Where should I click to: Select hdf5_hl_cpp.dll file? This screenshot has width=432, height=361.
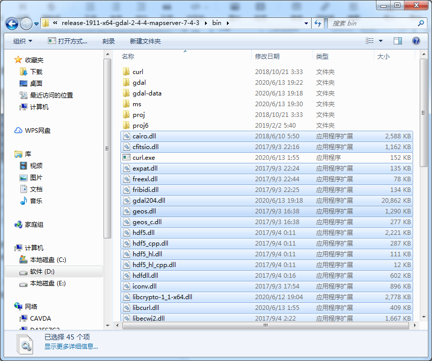pos(267,265)
